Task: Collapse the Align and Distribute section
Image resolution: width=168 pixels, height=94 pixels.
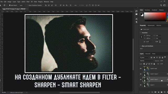Action: (x=140, y=46)
